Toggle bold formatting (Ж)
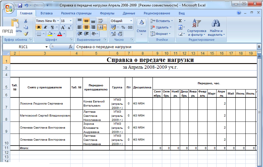 click(39, 27)
